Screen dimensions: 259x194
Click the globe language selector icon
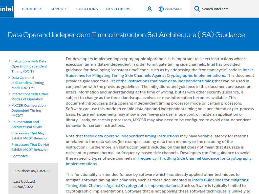click(x=161, y=9)
